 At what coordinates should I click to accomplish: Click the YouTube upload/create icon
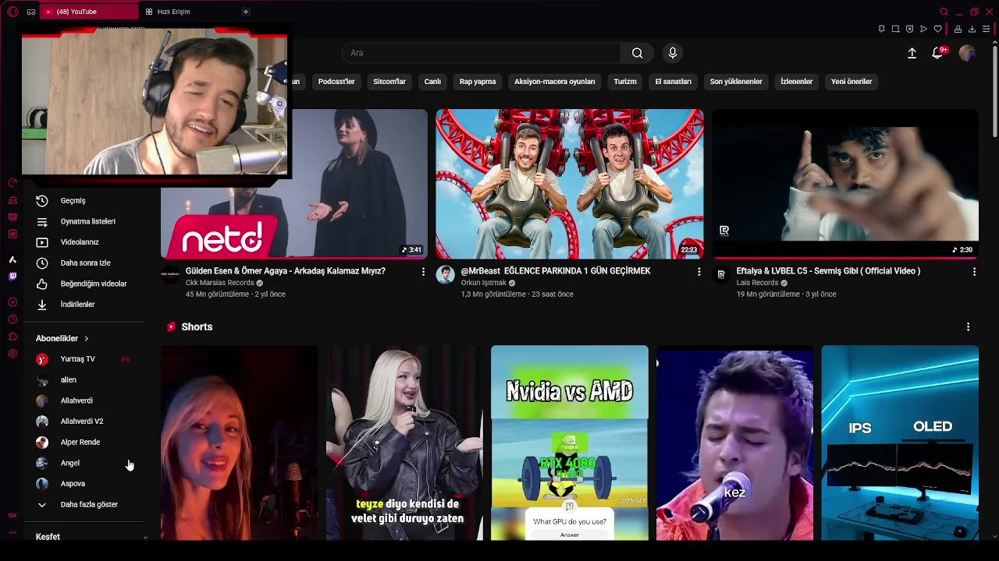pos(912,53)
